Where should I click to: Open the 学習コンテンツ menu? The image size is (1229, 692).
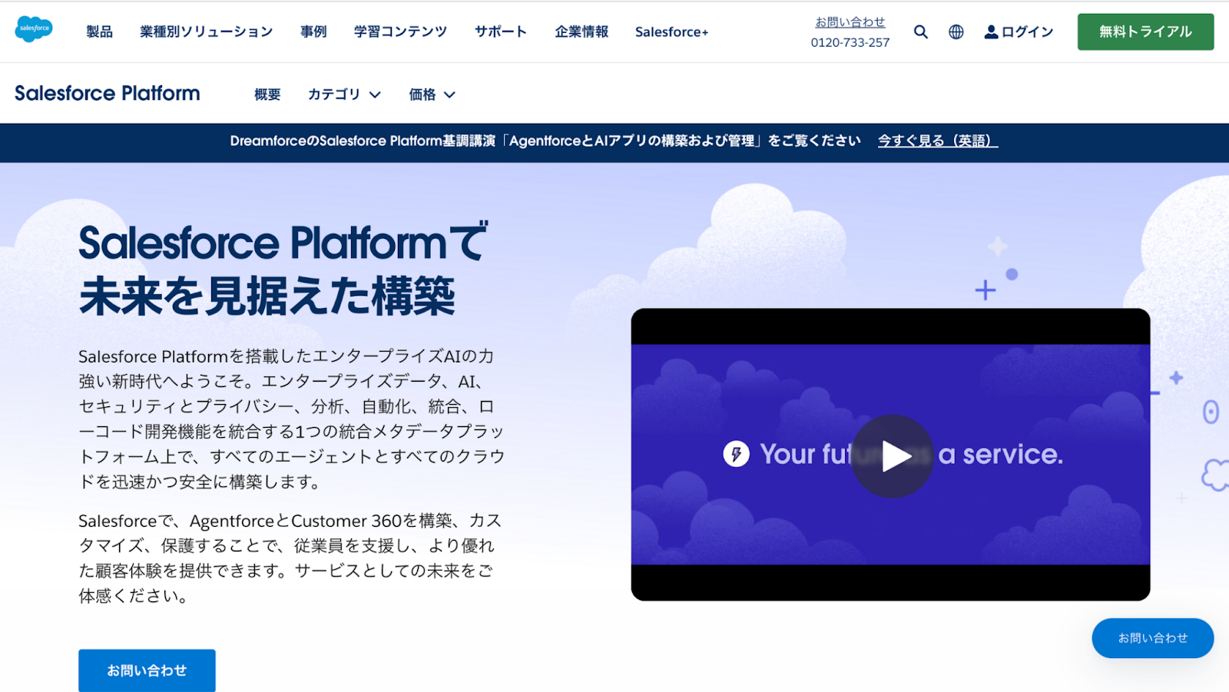click(x=400, y=31)
